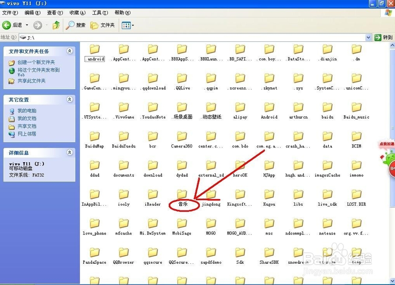Open My Documents (我的文档) link
Viewport: 395px width, 285px height.
point(27,118)
